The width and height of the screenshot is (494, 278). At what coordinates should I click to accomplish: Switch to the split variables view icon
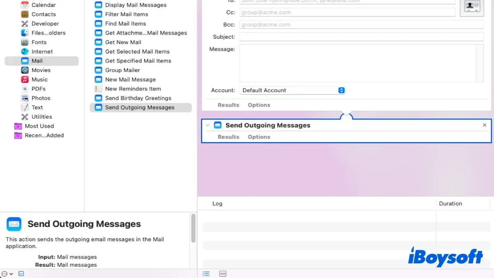[223, 274]
